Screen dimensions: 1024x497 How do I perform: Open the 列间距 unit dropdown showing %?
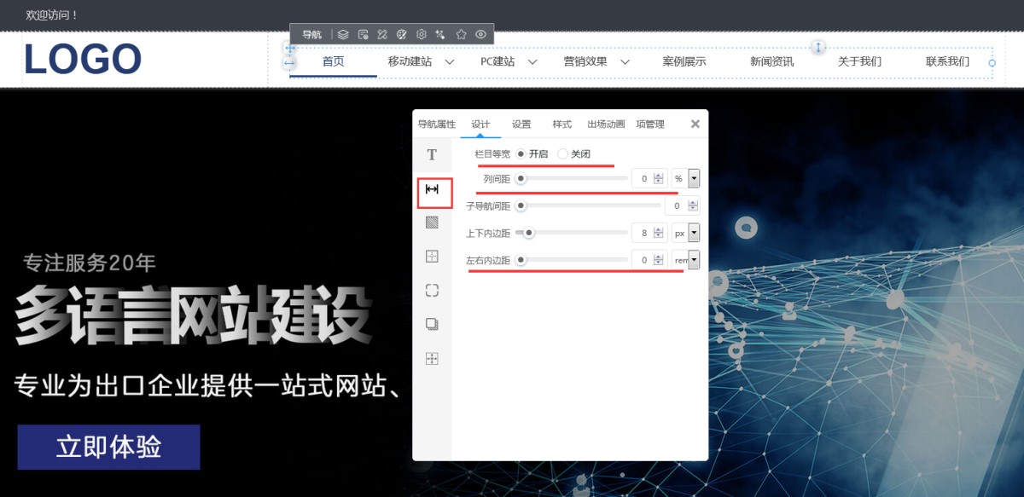693,179
